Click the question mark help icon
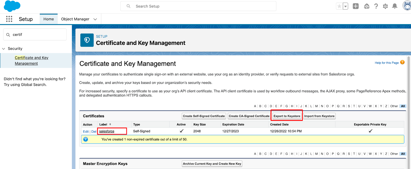Screen dimensions: 411x169 pos(376,6)
